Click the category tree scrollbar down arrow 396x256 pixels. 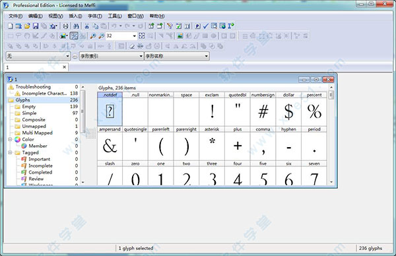(82, 182)
